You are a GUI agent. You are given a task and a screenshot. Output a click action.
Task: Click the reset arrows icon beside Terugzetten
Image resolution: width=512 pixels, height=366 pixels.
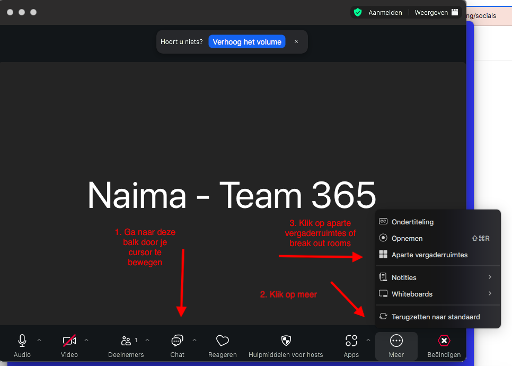(x=383, y=316)
